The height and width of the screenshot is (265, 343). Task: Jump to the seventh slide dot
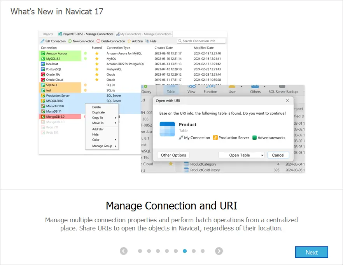click(x=194, y=251)
